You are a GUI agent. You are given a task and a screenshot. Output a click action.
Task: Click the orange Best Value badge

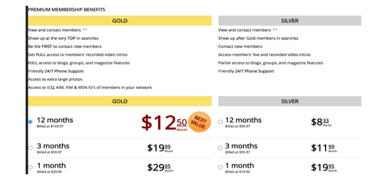200,122
